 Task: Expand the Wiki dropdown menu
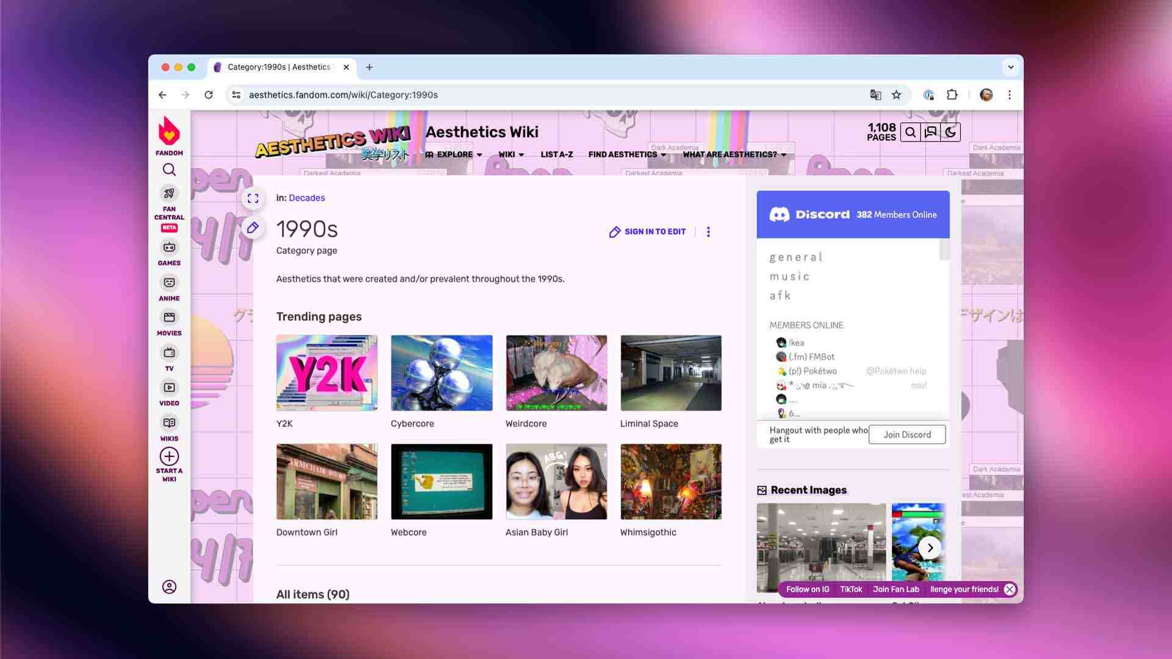pos(511,154)
